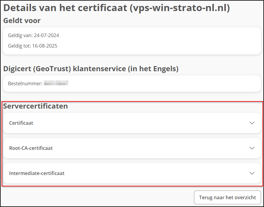Click the Geldig van date text
This screenshot has width=264, height=207.
(x=34, y=35)
